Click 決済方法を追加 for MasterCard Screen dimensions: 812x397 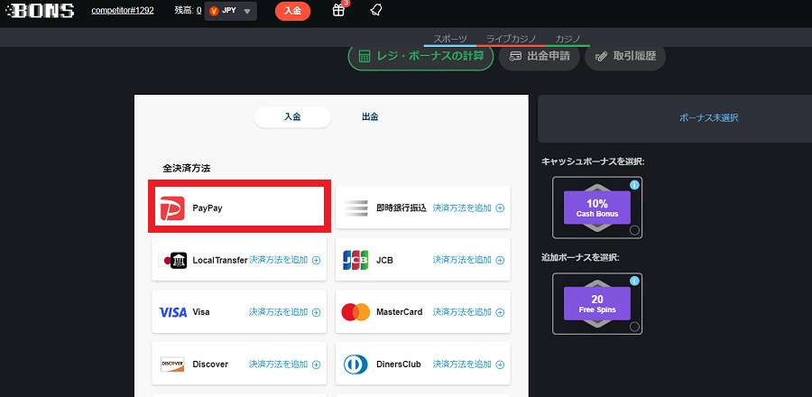click(463, 312)
